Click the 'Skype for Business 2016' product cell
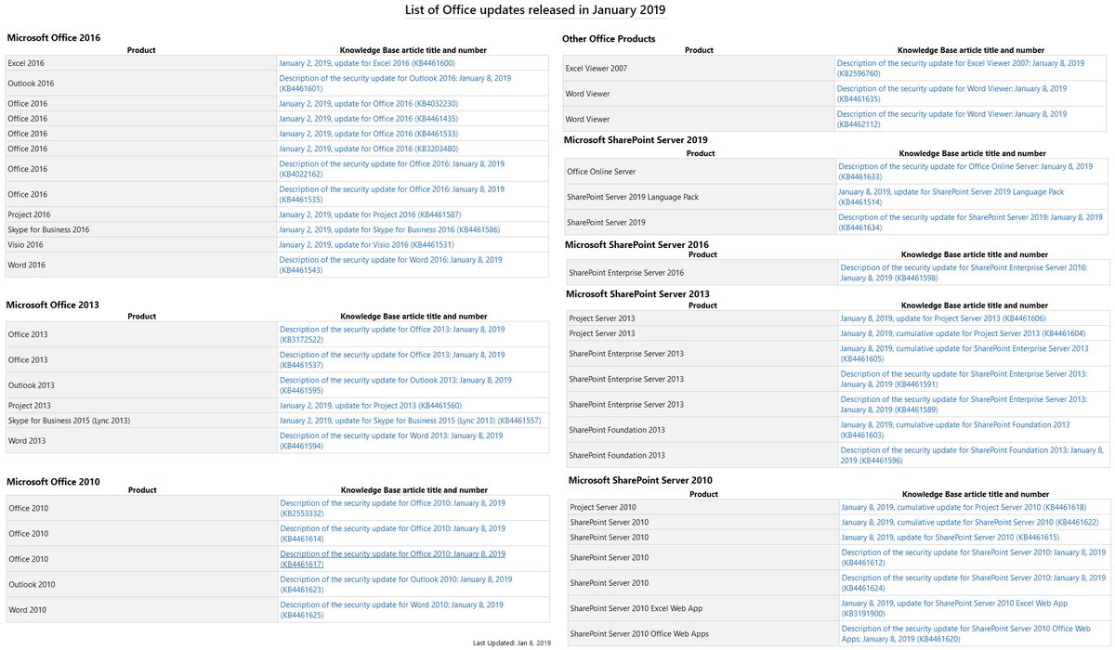The width and height of the screenshot is (1115, 650). [141, 229]
